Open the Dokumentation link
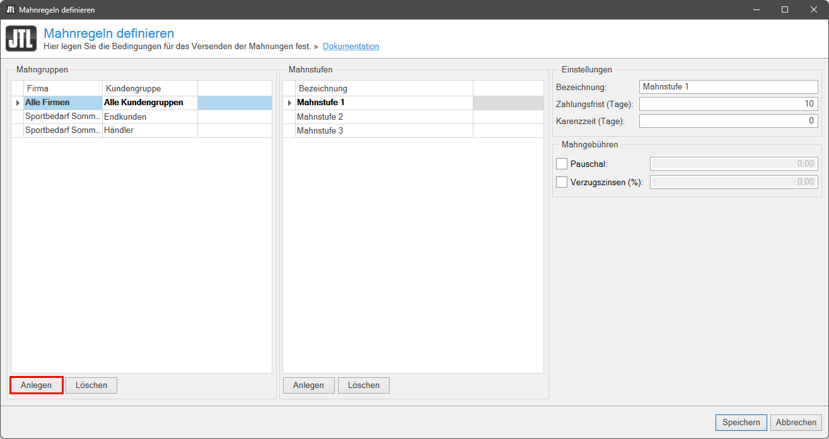 tap(351, 47)
